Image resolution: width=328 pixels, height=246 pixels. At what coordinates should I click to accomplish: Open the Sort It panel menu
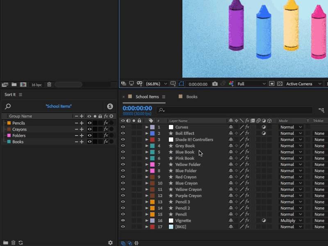pyautogui.click(x=20, y=95)
